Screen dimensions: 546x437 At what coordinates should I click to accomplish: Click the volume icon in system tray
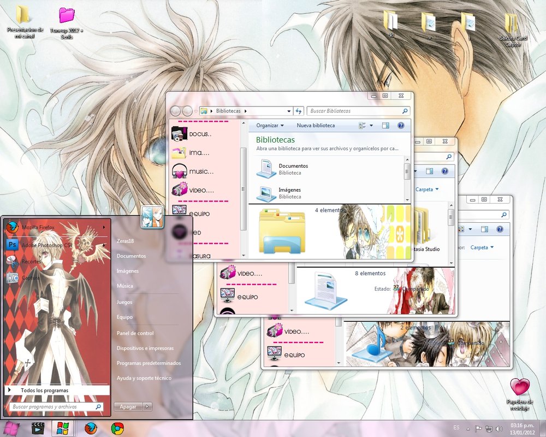tap(500, 429)
